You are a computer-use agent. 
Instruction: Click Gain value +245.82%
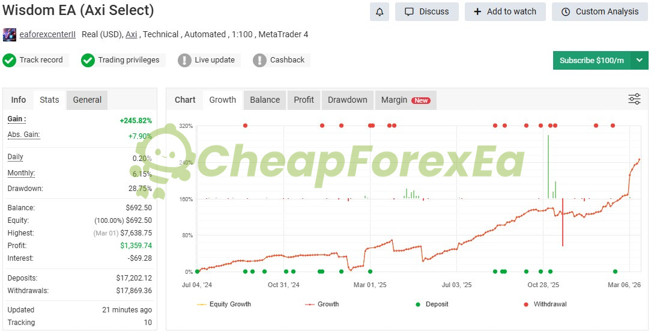click(x=136, y=121)
